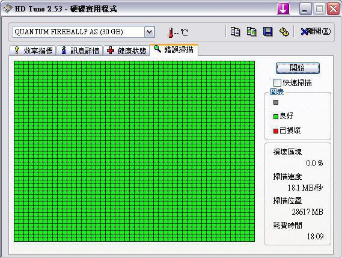Click the purple download arrow icon
Image resolution: width=342 pixels, height=258 pixels.
click(283, 9)
